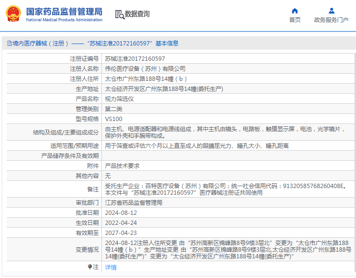356x278 pixels.
Task: Click attachment value 产品技术要求
Action: [122, 166]
